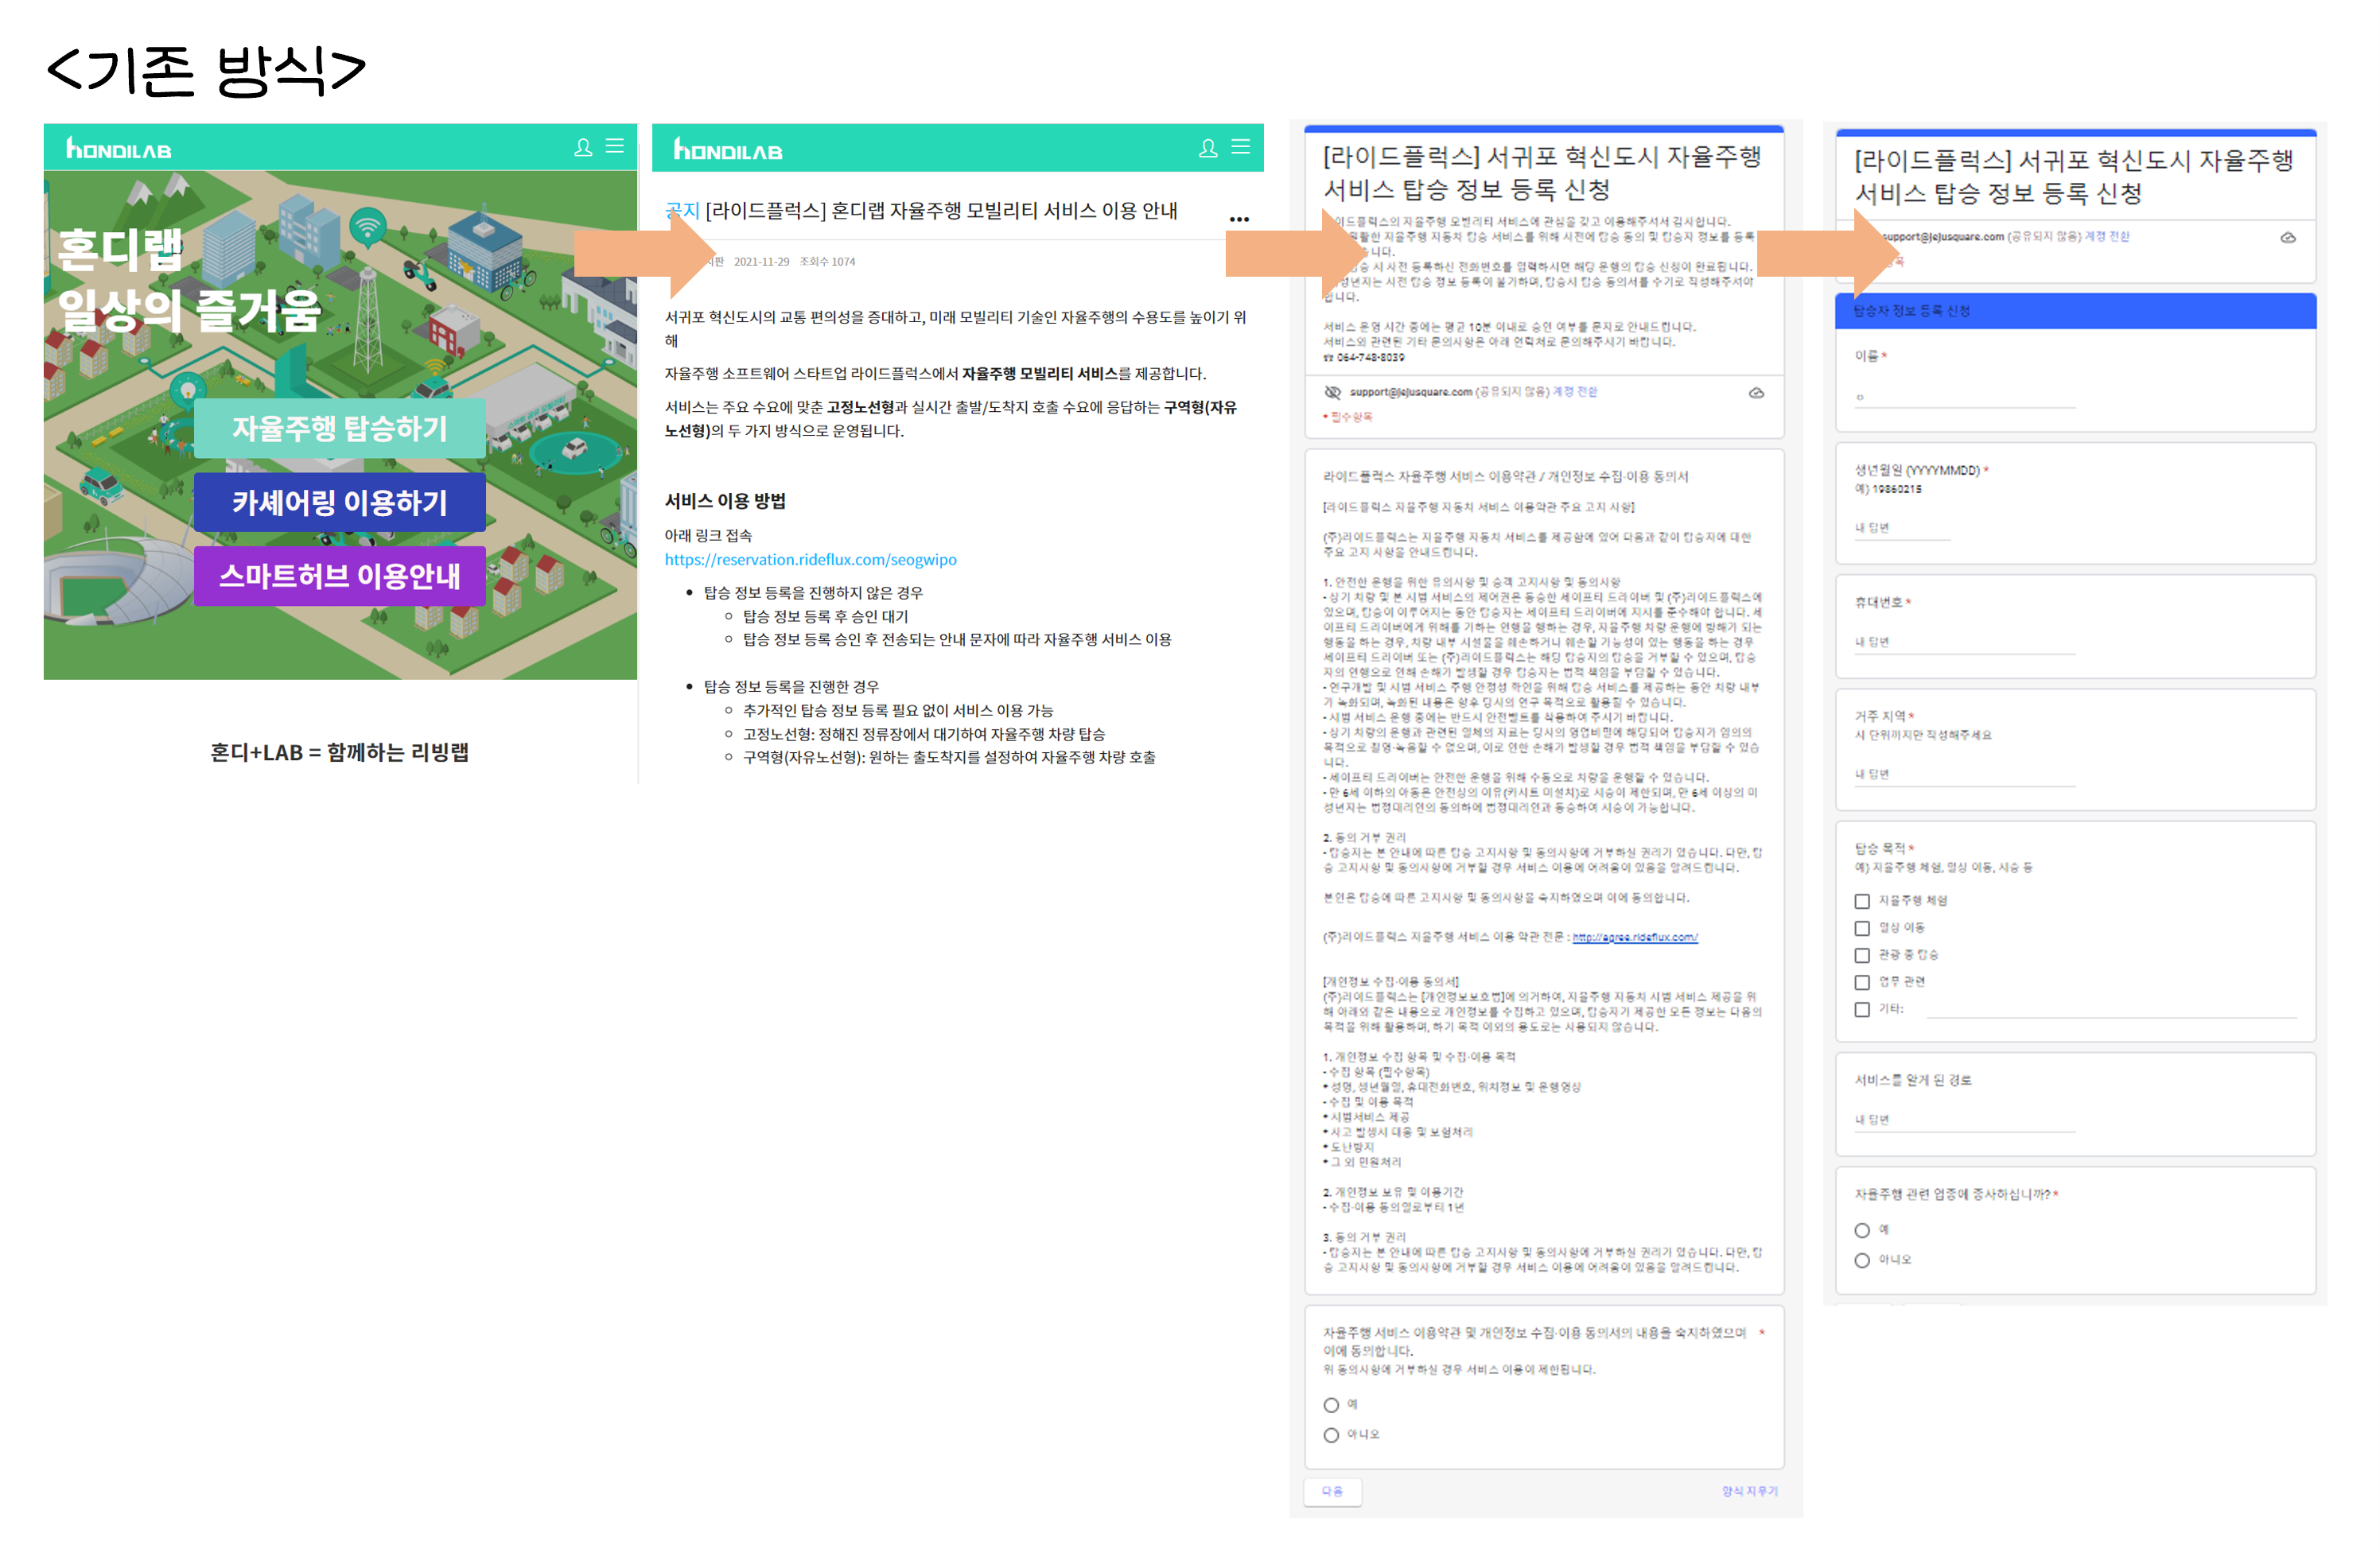Click the 계정 전환 link in the consent form
The image size is (2380, 1553).
pos(1575,392)
